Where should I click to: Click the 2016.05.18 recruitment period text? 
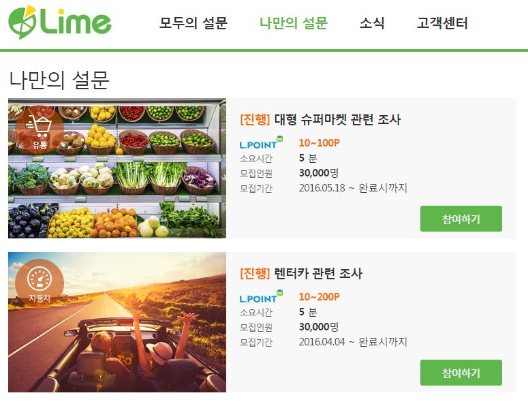pos(353,188)
